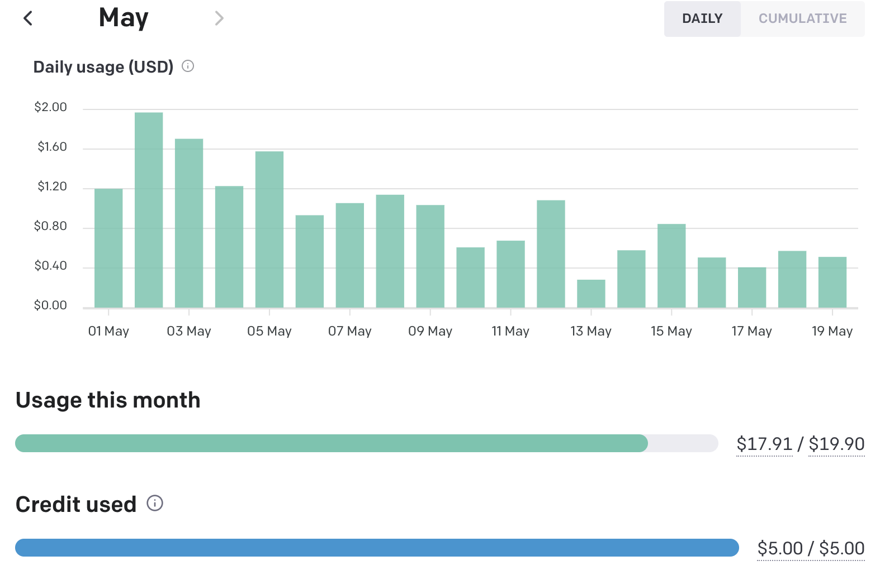Click the 01 May date label

tap(108, 331)
